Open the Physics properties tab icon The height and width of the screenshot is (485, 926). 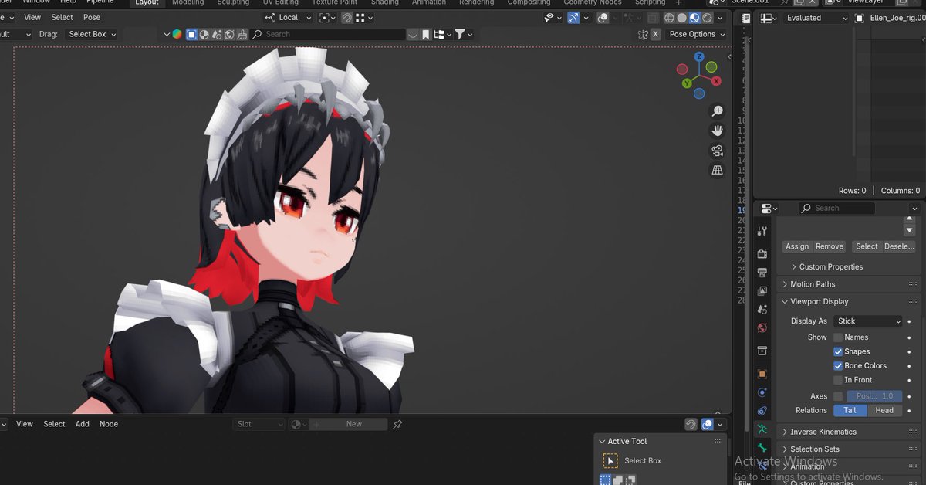point(762,392)
